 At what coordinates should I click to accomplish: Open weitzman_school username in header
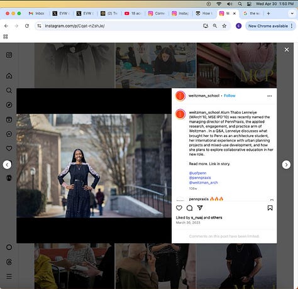(x=204, y=95)
